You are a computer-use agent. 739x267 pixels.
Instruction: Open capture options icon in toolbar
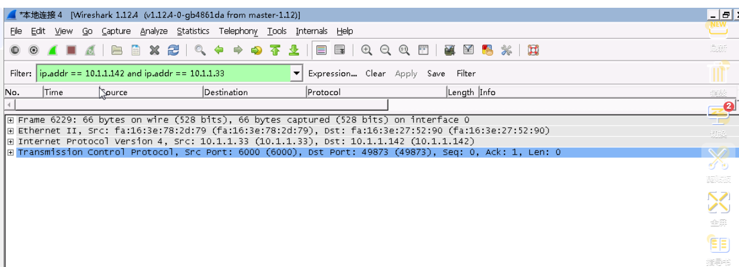pos(34,51)
